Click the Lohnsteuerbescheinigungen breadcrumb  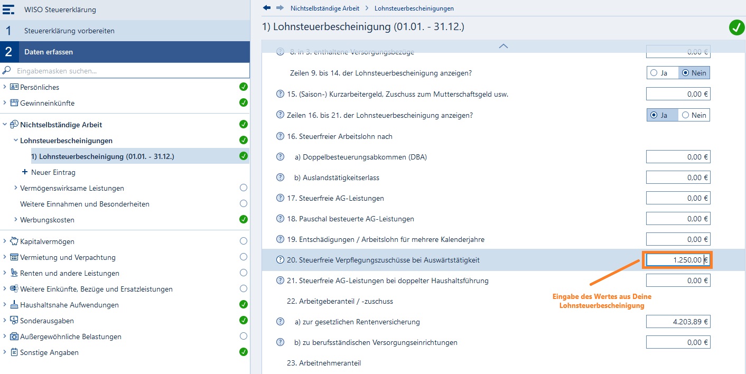(414, 8)
